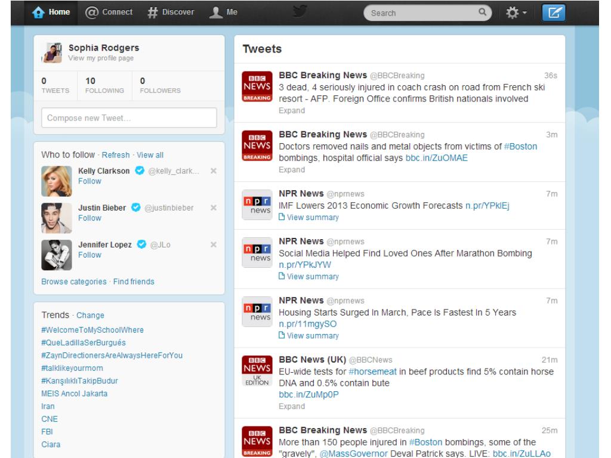Open the Ciara trend

(x=51, y=444)
